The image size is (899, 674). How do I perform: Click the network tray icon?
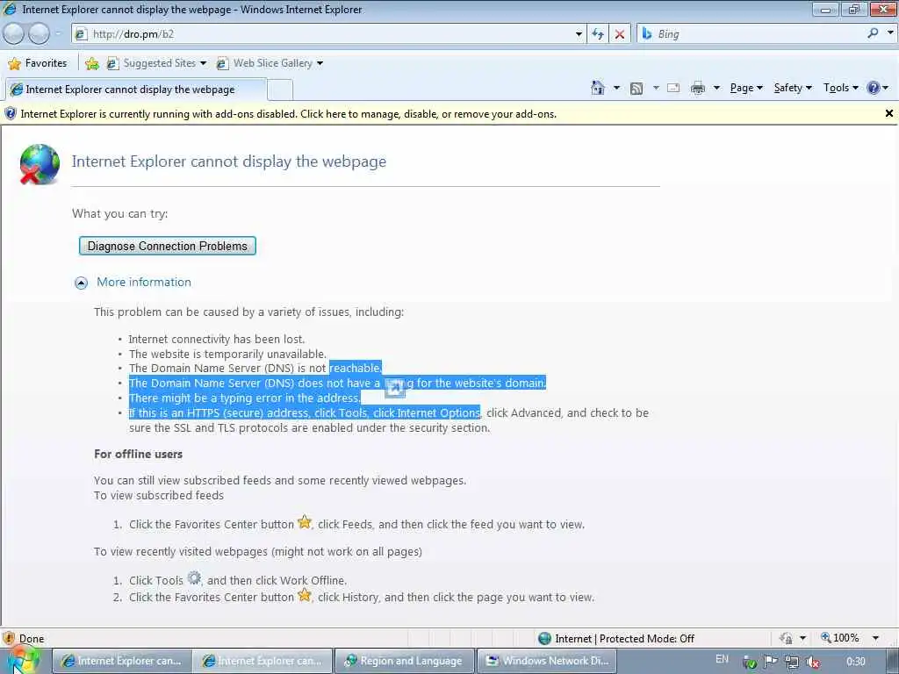tap(792, 662)
